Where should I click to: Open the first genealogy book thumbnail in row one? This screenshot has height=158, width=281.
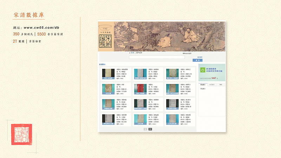tap(109, 74)
